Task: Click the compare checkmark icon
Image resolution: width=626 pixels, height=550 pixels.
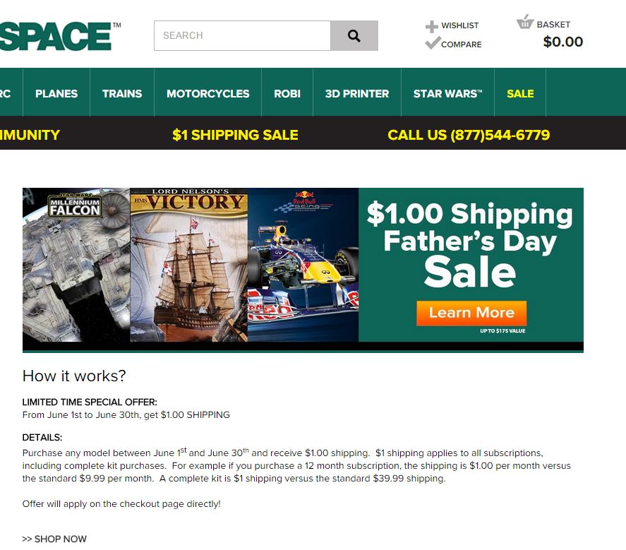Action: click(433, 43)
